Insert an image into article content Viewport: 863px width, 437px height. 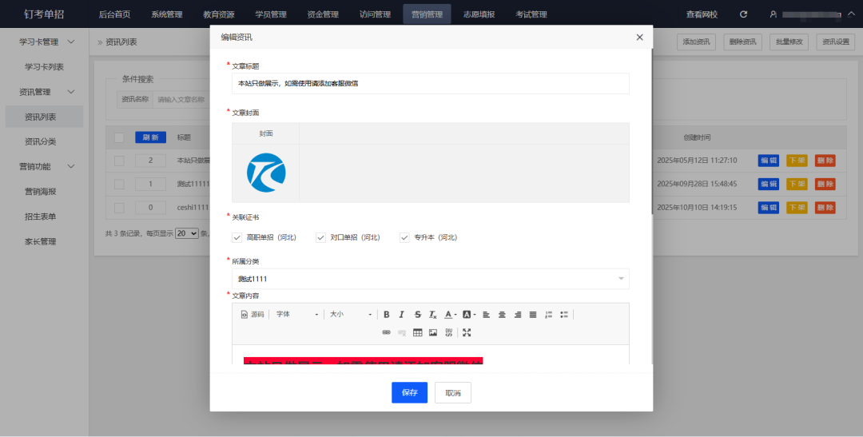tap(433, 332)
